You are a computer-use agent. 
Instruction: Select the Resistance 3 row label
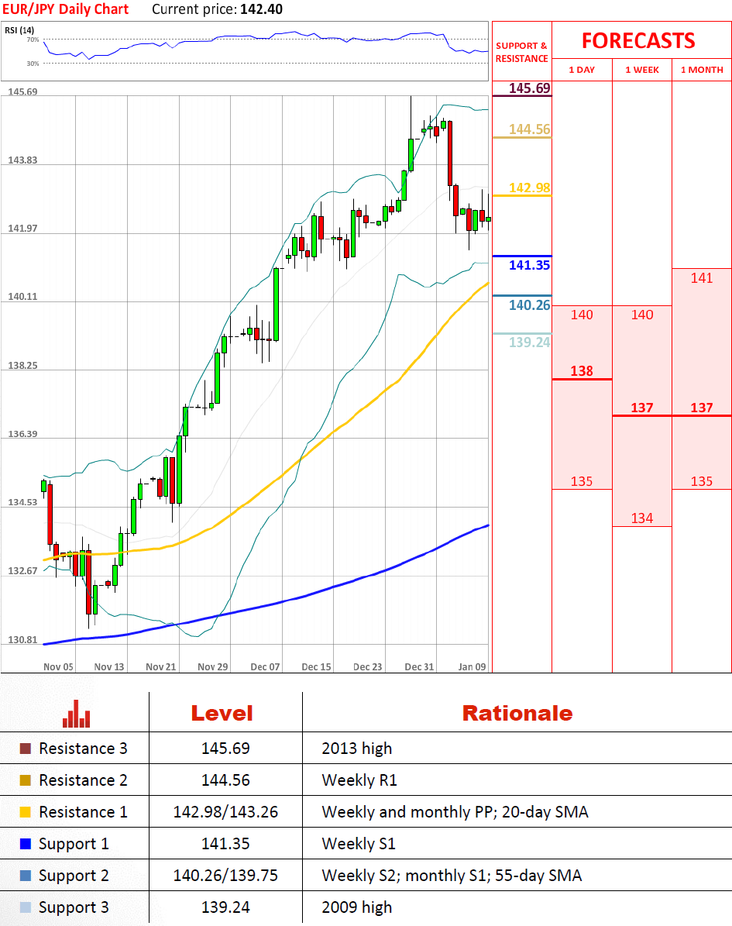(83, 749)
